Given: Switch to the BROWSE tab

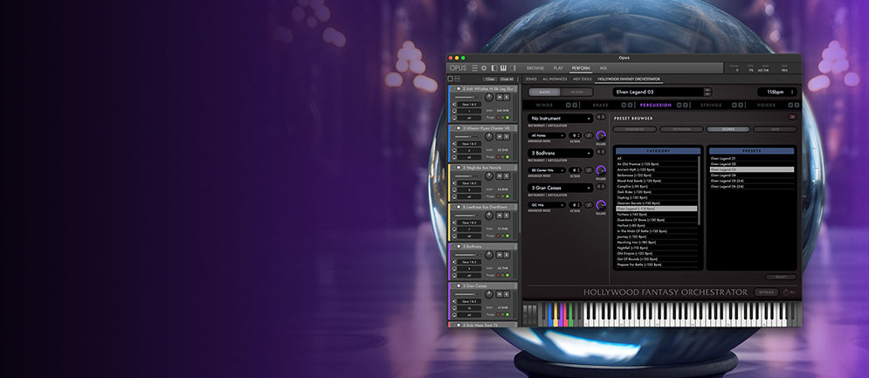Looking at the screenshot, I should coord(535,68).
